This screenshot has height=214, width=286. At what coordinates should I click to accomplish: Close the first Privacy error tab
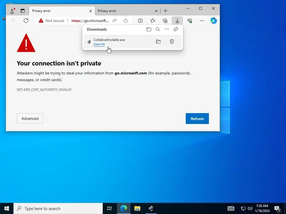click(x=90, y=11)
